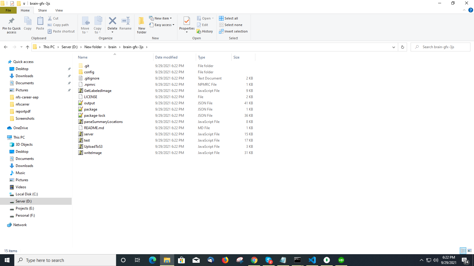
Task: Switch to large icons view in status bar
Action: pos(470,251)
